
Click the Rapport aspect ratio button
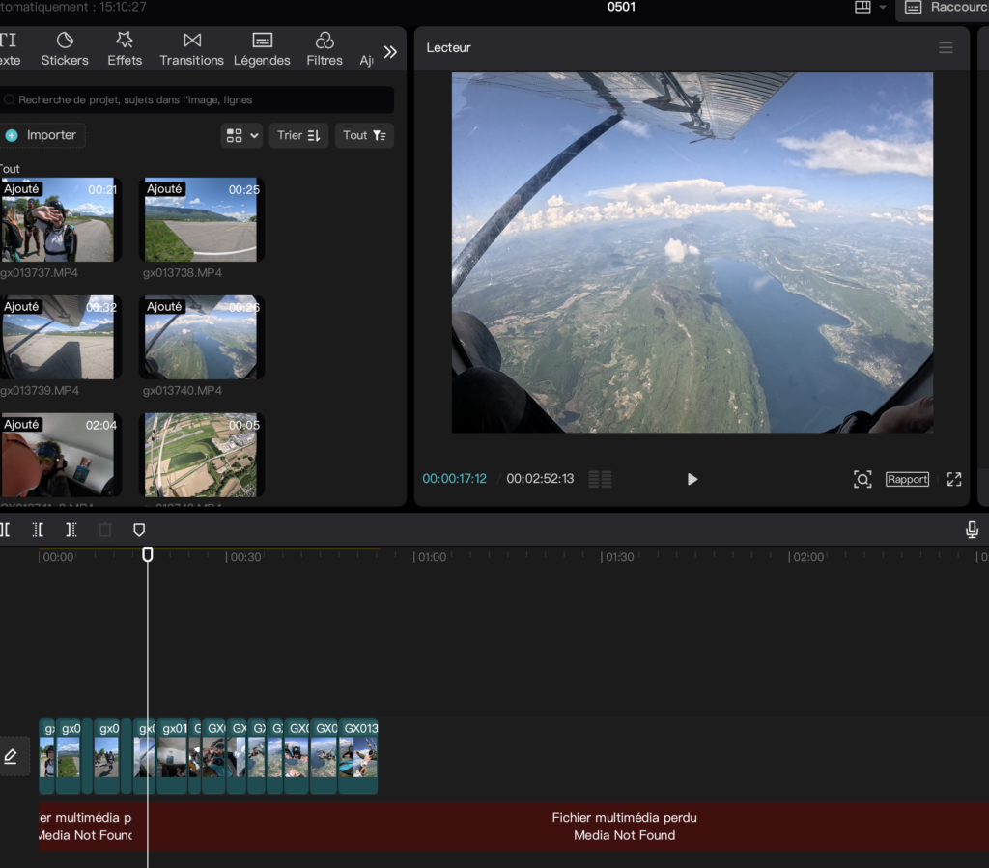[907, 479]
